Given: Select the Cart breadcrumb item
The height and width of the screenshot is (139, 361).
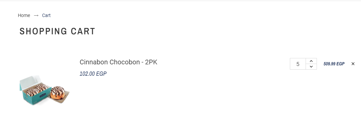Looking at the screenshot, I should click(x=46, y=15).
